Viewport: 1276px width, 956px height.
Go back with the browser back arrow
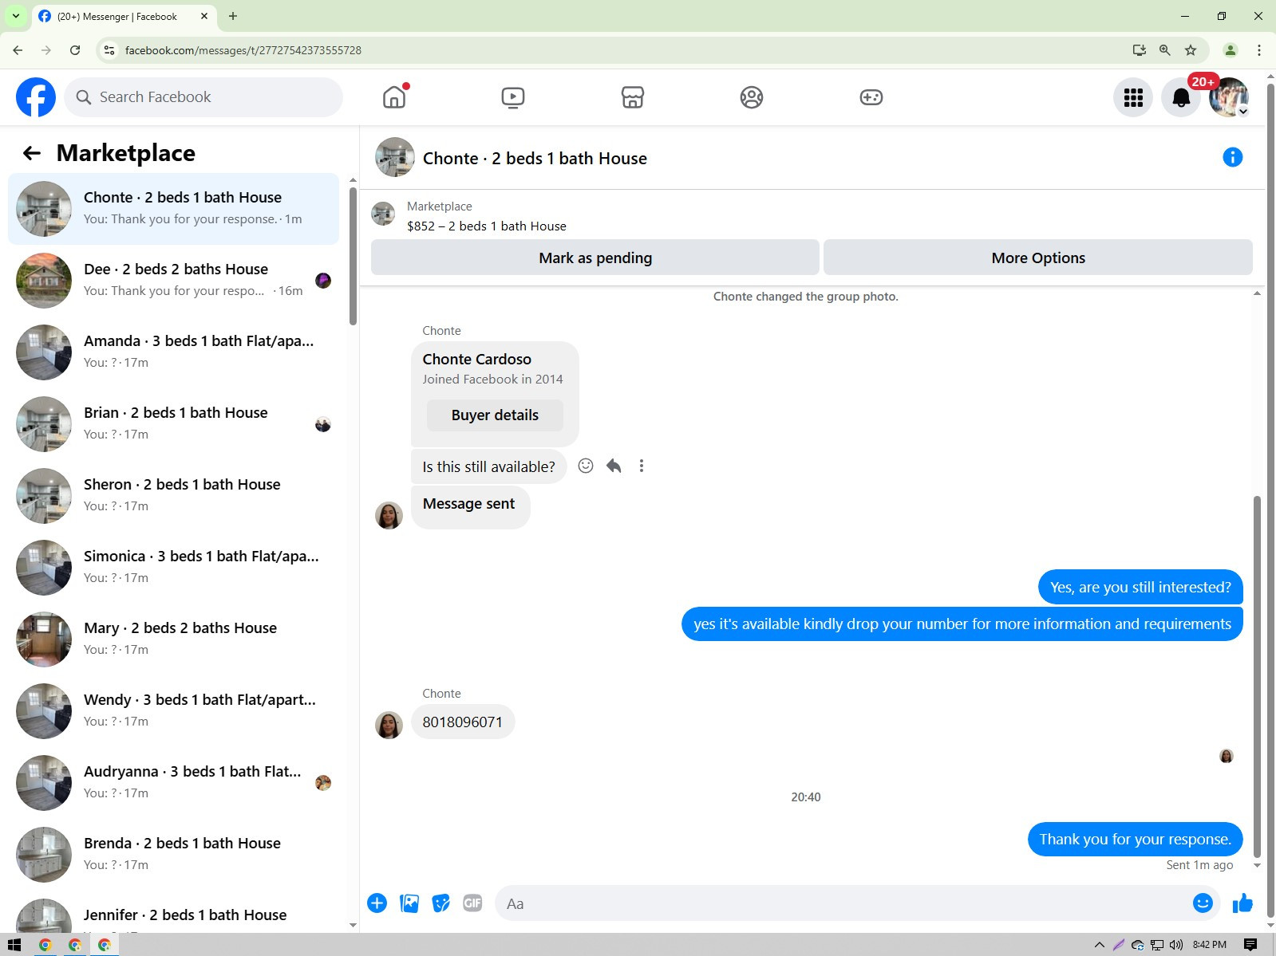18,50
